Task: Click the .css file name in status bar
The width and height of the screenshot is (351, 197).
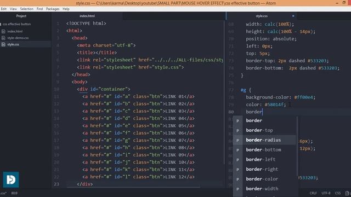Action: tap(3, 193)
